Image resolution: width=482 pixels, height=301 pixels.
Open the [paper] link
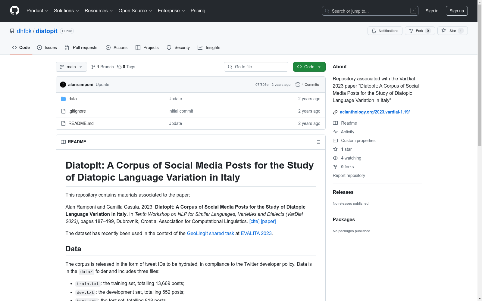[x=268, y=221]
